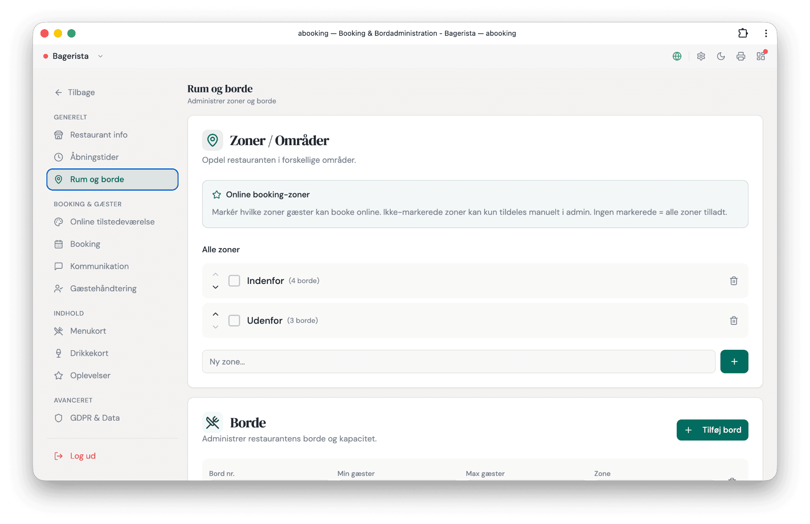Check the Udenfor zone checkbox
The height and width of the screenshot is (524, 810).
pos(234,321)
